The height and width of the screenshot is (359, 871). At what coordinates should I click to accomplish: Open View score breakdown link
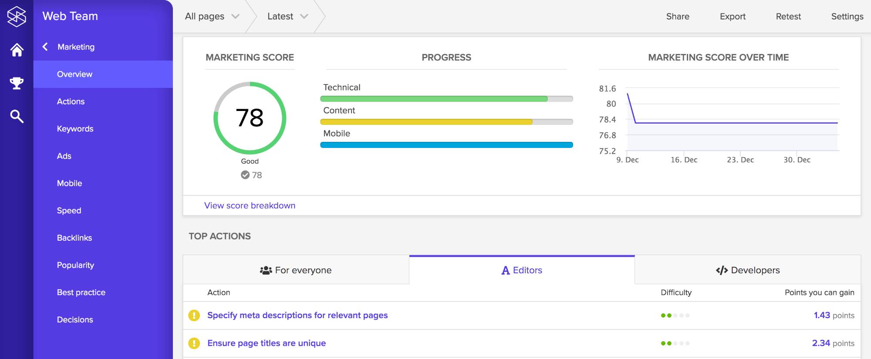[x=250, y=205]
